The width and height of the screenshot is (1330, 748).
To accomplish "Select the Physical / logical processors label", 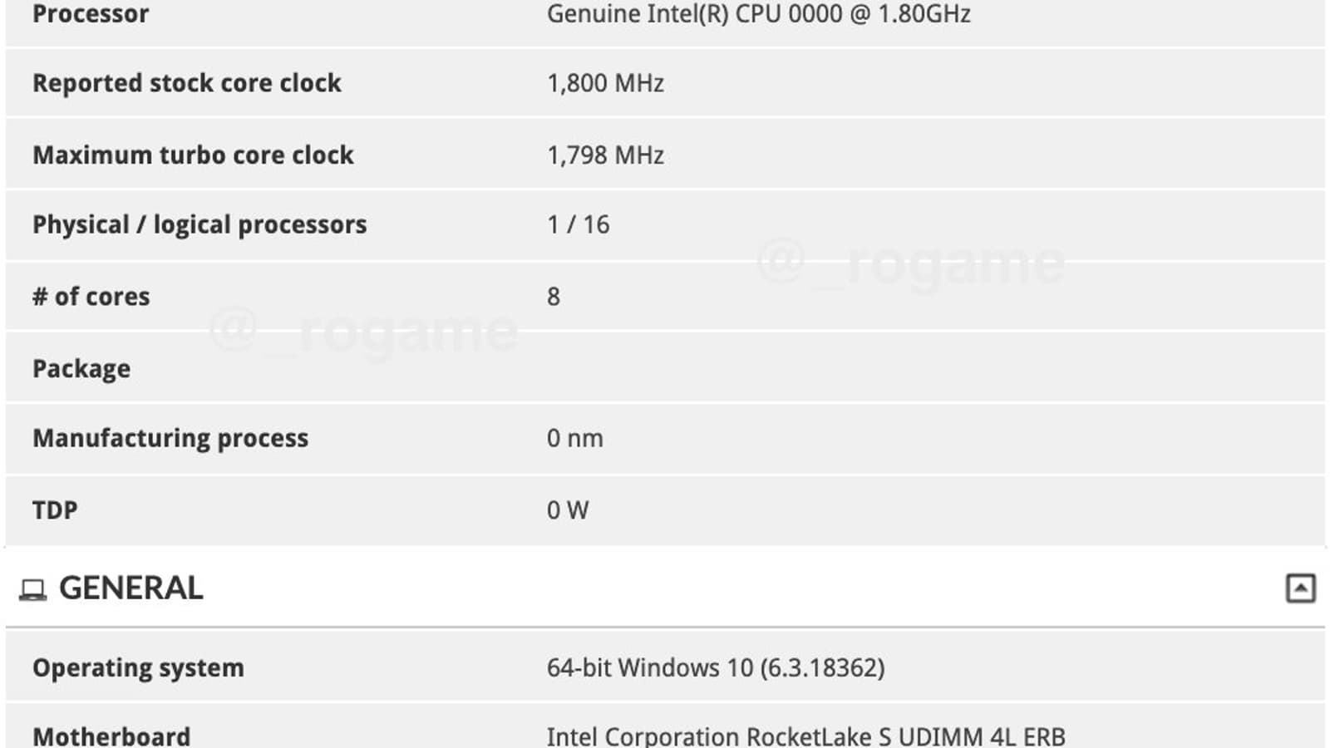I will coord(199,224).
